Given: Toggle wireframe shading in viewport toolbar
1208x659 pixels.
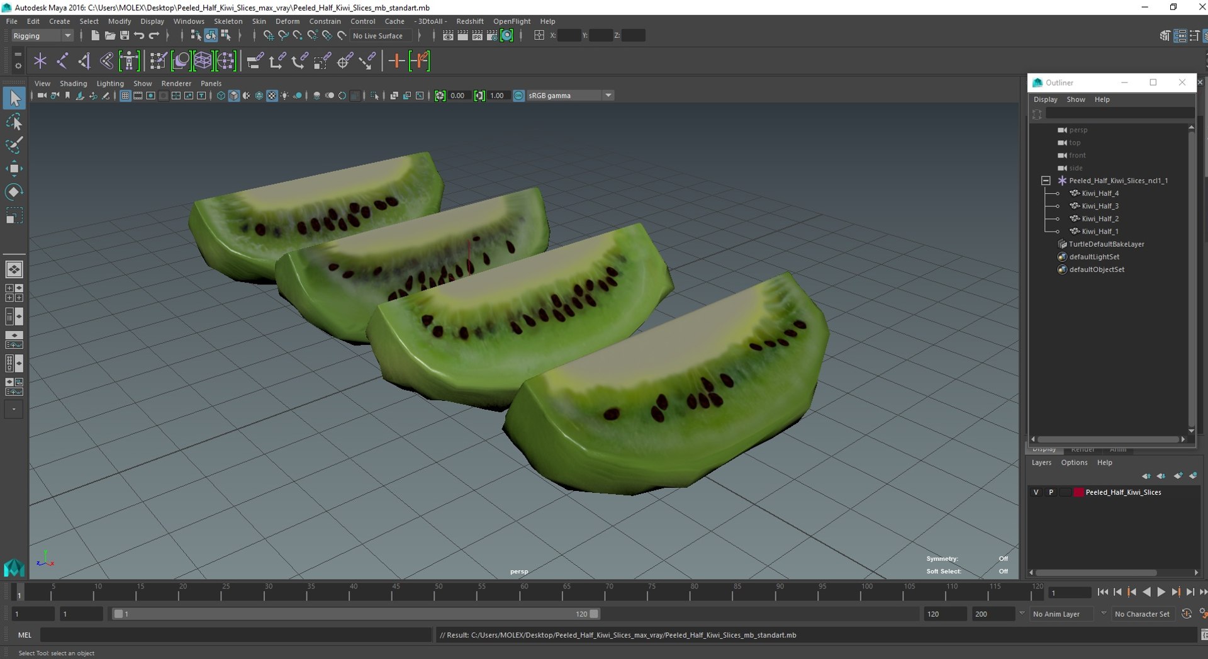Looking at the screenshot, I should tap(221, 96).
